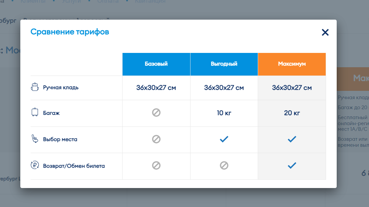
Task: Click the unavailable seat icon for Базовый
Action: click(156, 139)
